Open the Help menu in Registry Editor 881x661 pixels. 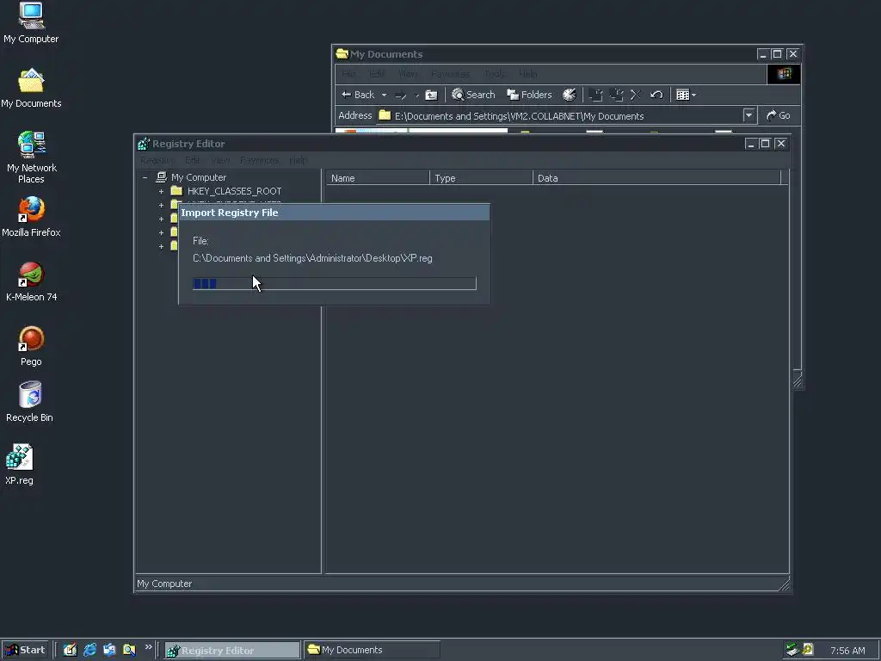coord(299,161)
